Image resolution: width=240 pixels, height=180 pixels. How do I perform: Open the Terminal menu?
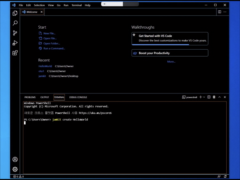point(77,5)
